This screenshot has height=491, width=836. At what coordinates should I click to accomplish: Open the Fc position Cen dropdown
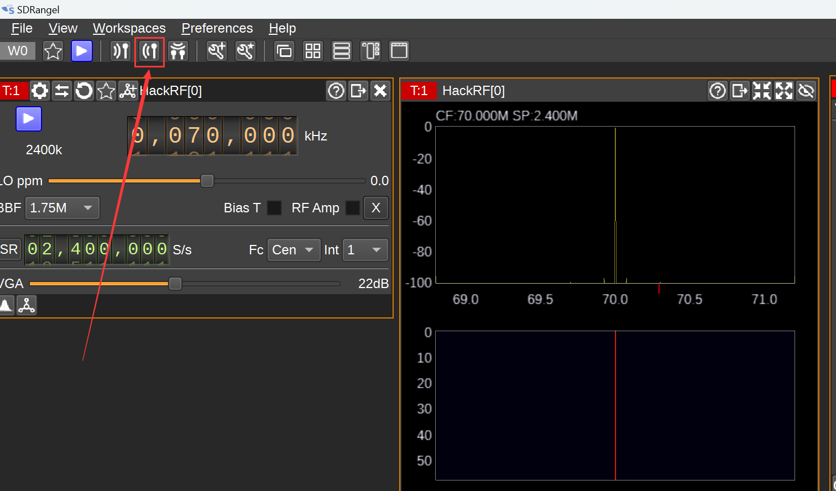point(294,250)
